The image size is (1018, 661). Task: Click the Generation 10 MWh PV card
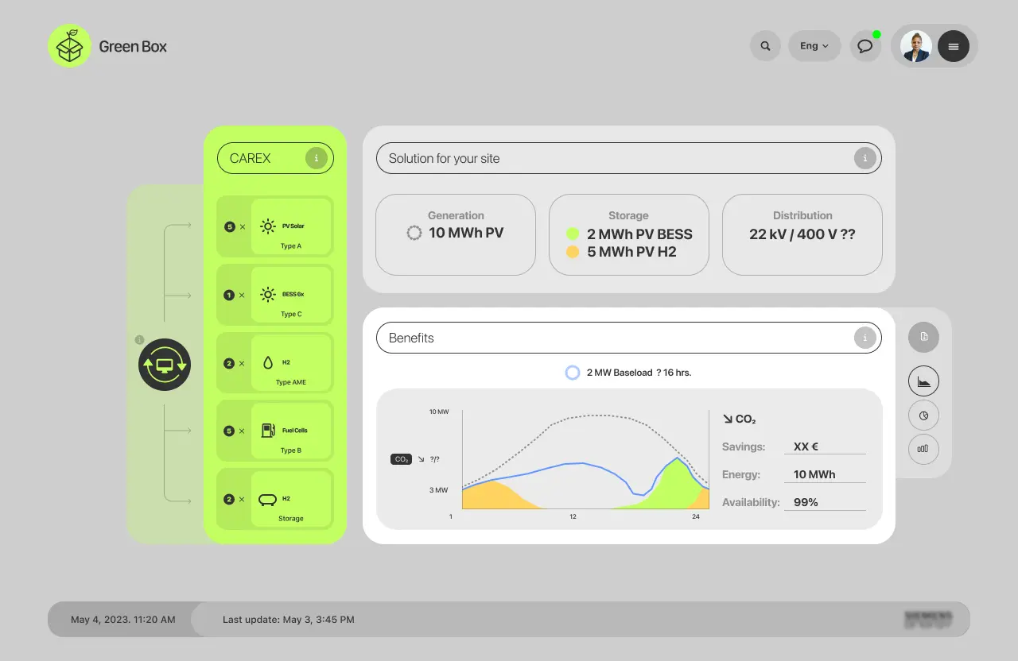(x=456, y=234)
